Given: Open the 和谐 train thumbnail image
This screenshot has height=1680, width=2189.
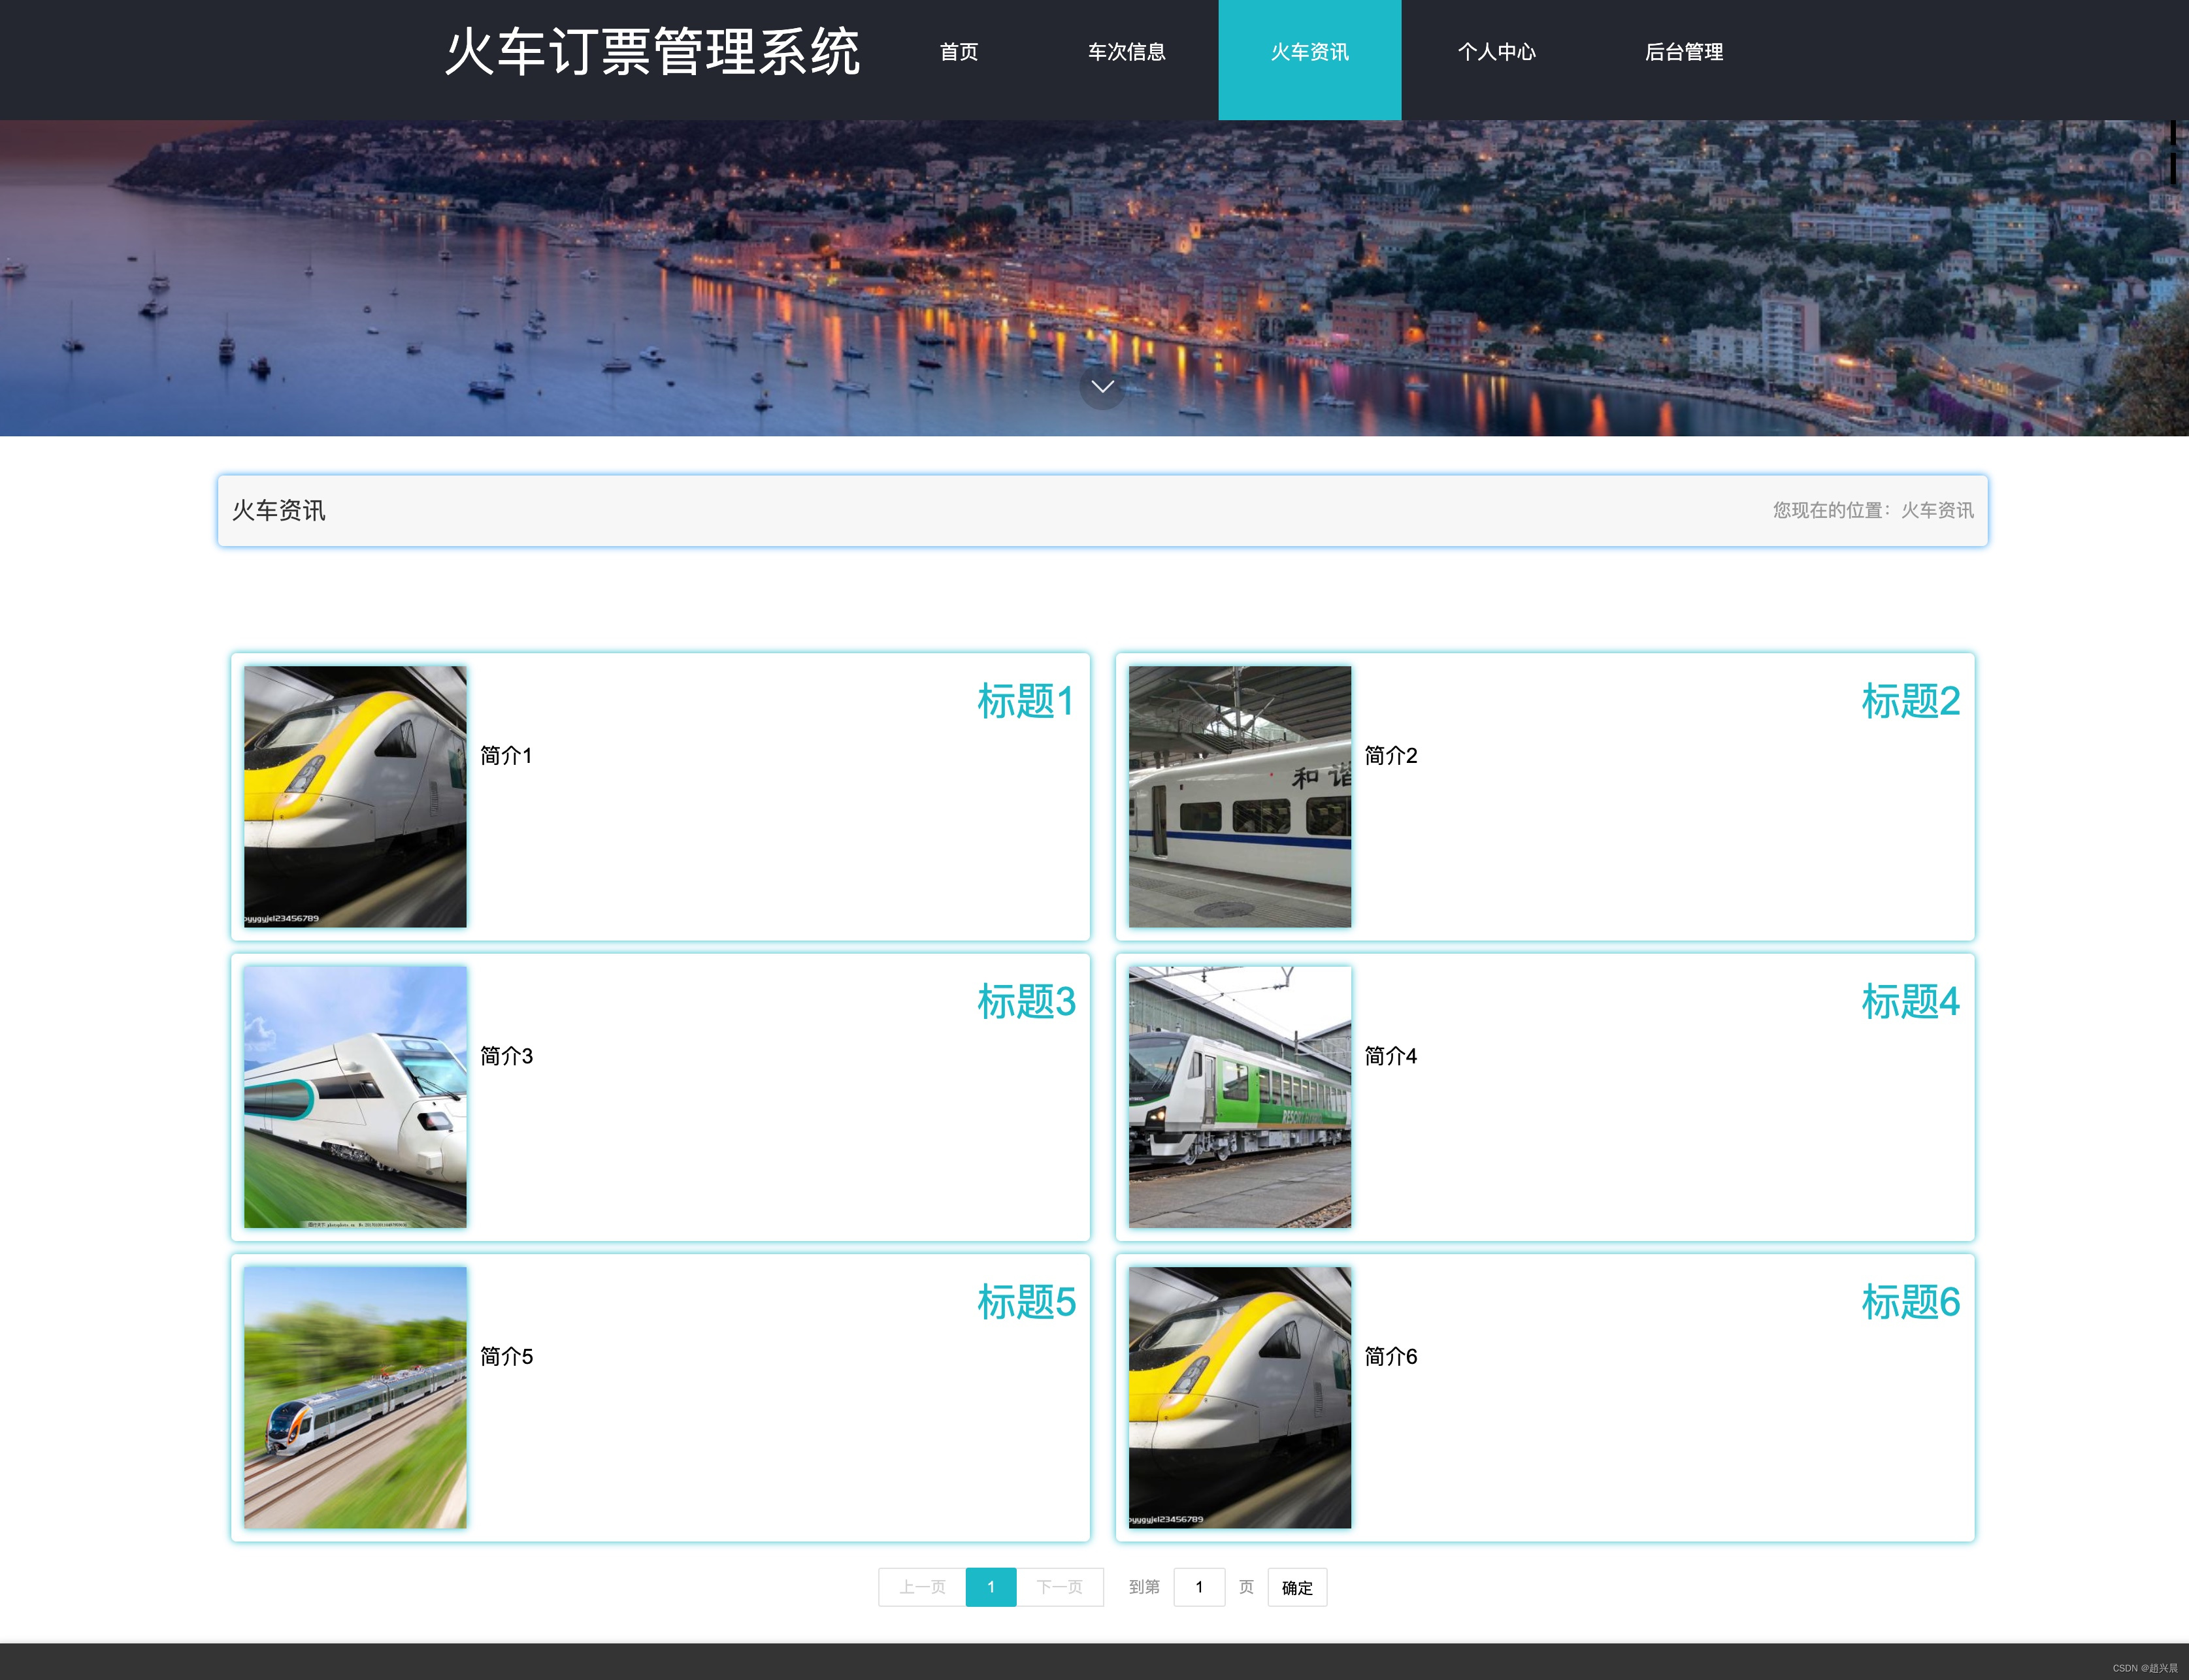Looking at the screenshot, I should point(1240,797).
